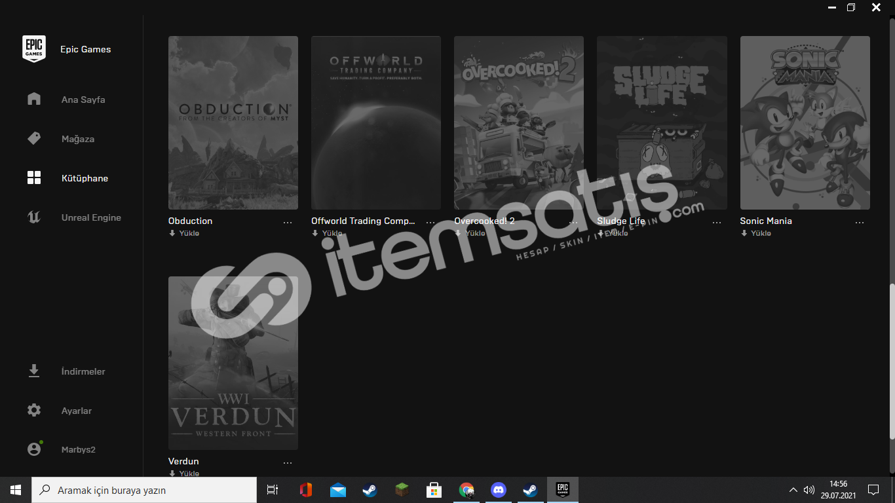Open second Steam icon beside Discord
The height and width of the screenshot is (503, 895).
tap(530, 490)
